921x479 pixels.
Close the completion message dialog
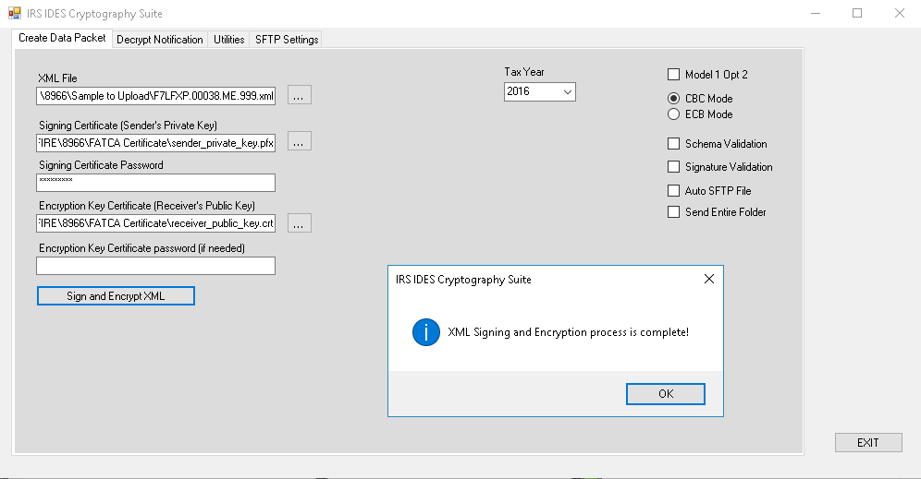pyautogui.click(x=709, y=279)
